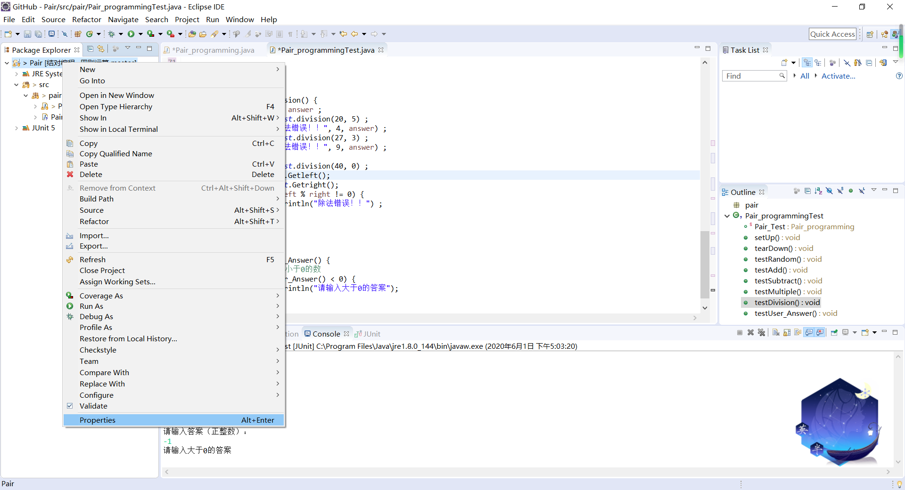Screen dimensions: 905x490
Task: Toggle Hide Local Types in Outline toolbar
Action: (862, 191)
